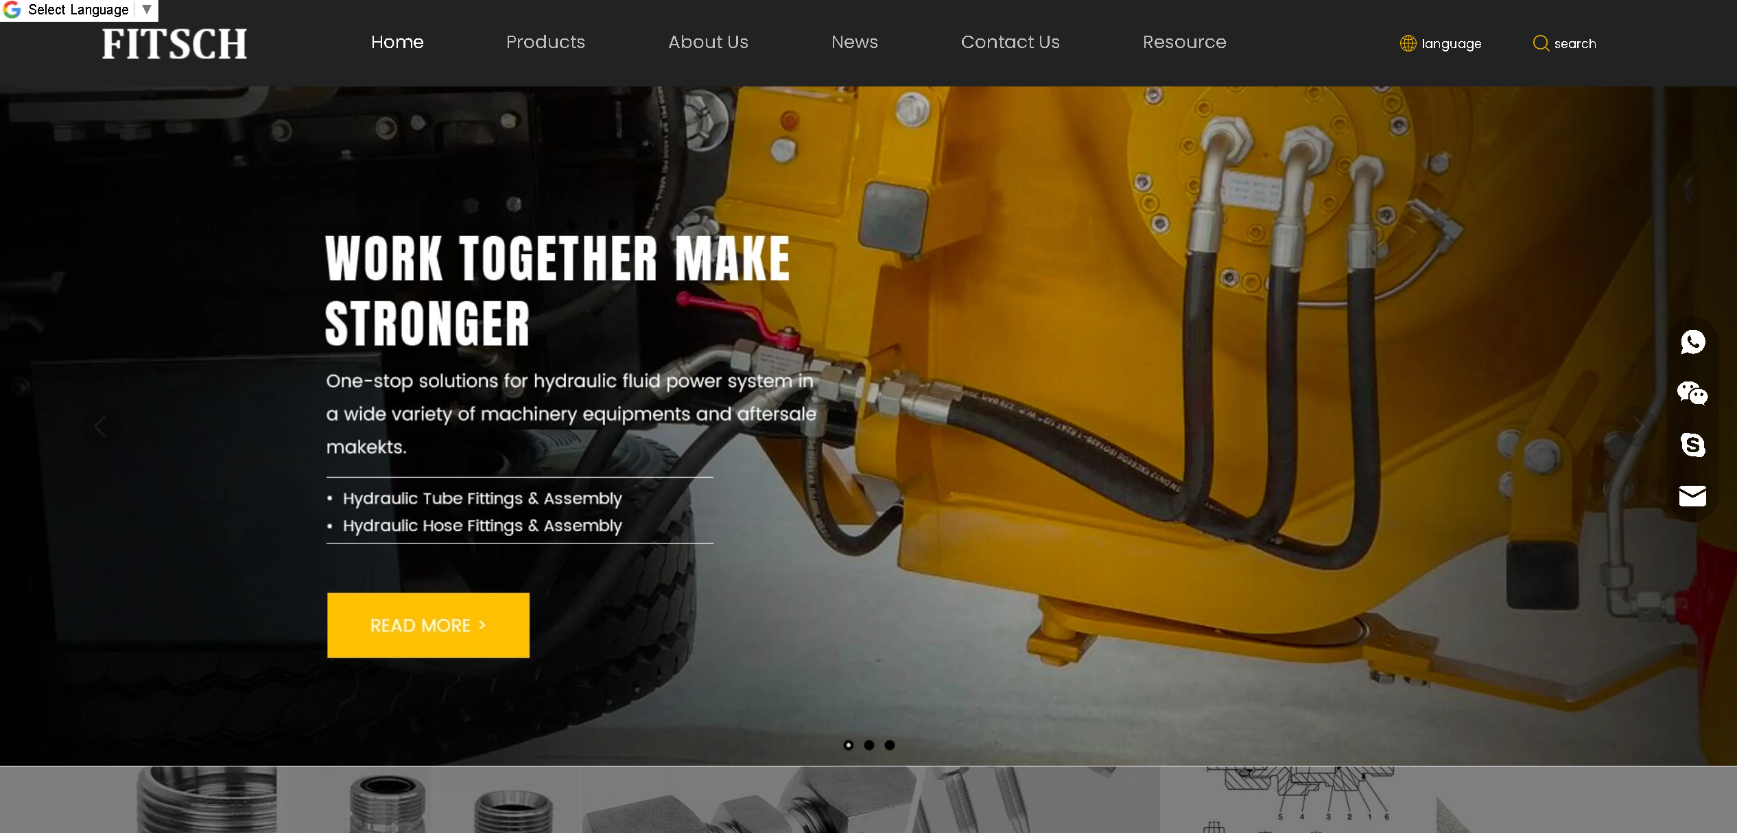This screenshot has width=1737, height=833.
Task: Click 'Hydraulic Tube Fittings & Assembly' text
Action: coord(482,498)
